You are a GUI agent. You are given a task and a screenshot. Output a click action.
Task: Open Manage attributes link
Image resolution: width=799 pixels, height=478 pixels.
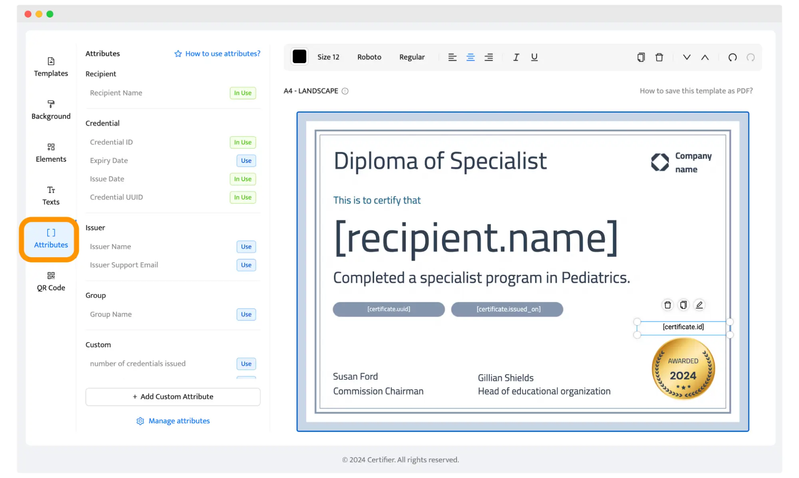[x=179, y=420]
